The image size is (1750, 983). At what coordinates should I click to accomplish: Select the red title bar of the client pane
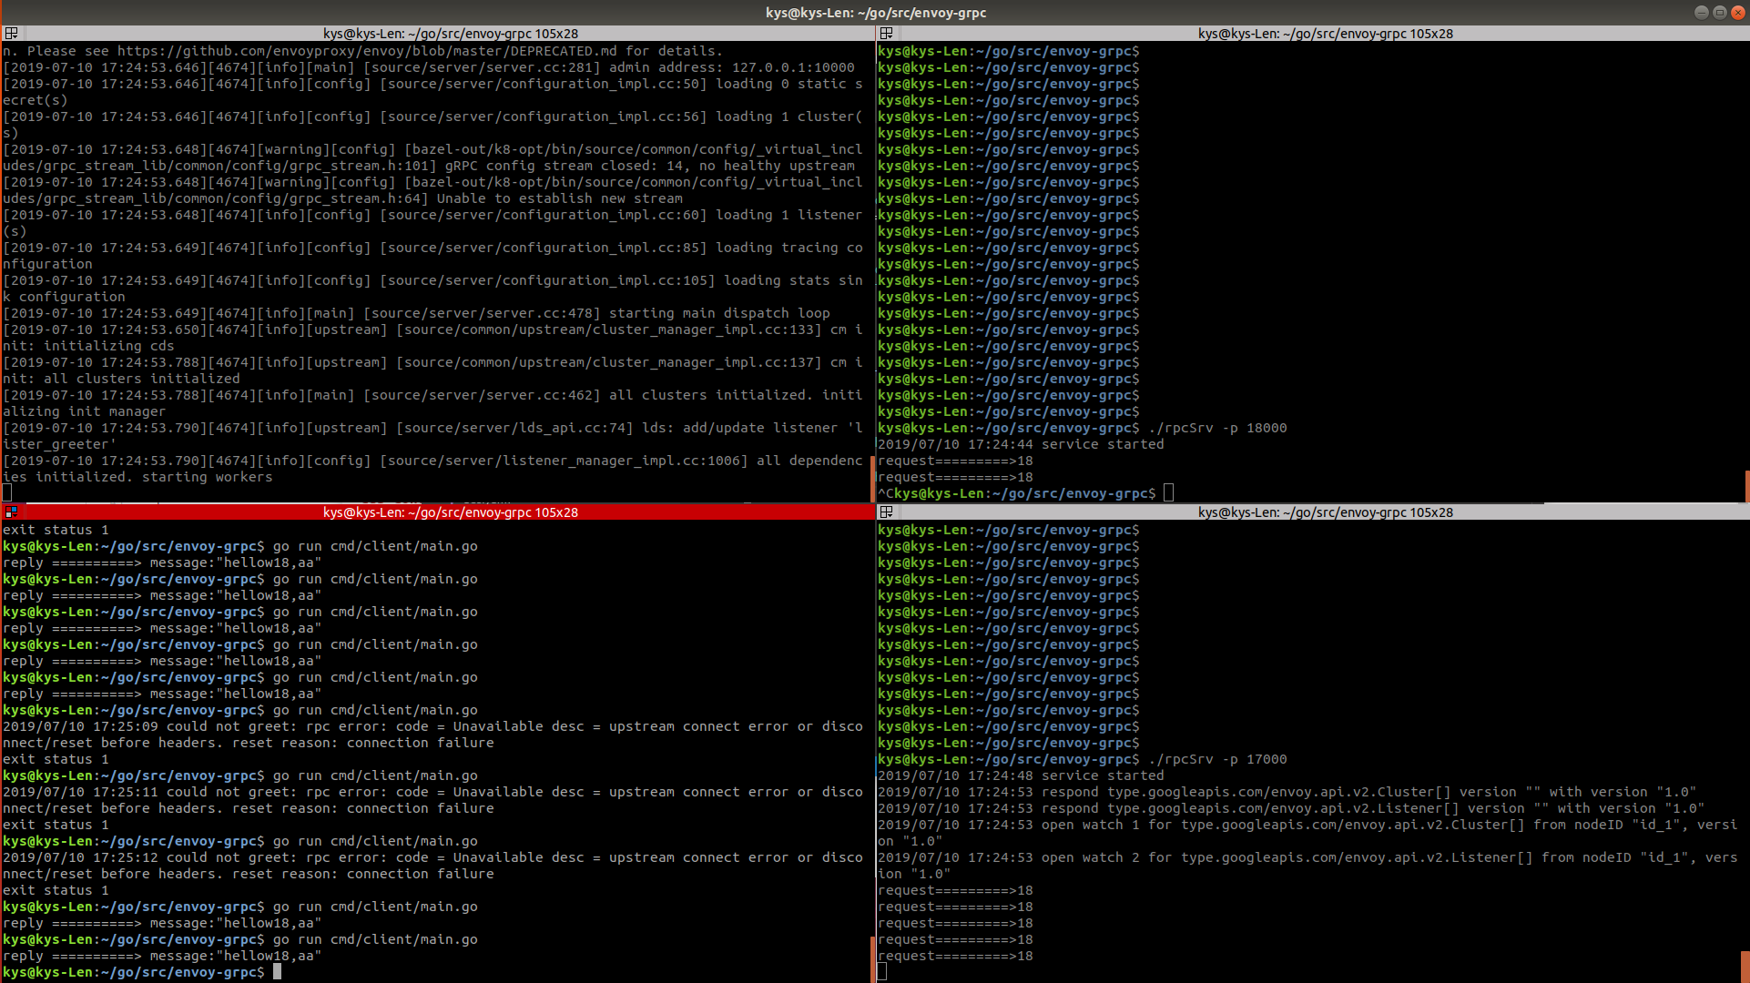437,512
